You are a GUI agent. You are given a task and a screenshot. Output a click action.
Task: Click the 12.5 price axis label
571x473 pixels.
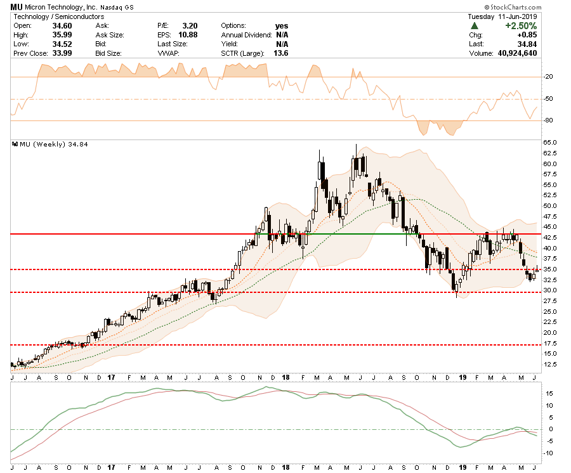[x=550, y=365]
